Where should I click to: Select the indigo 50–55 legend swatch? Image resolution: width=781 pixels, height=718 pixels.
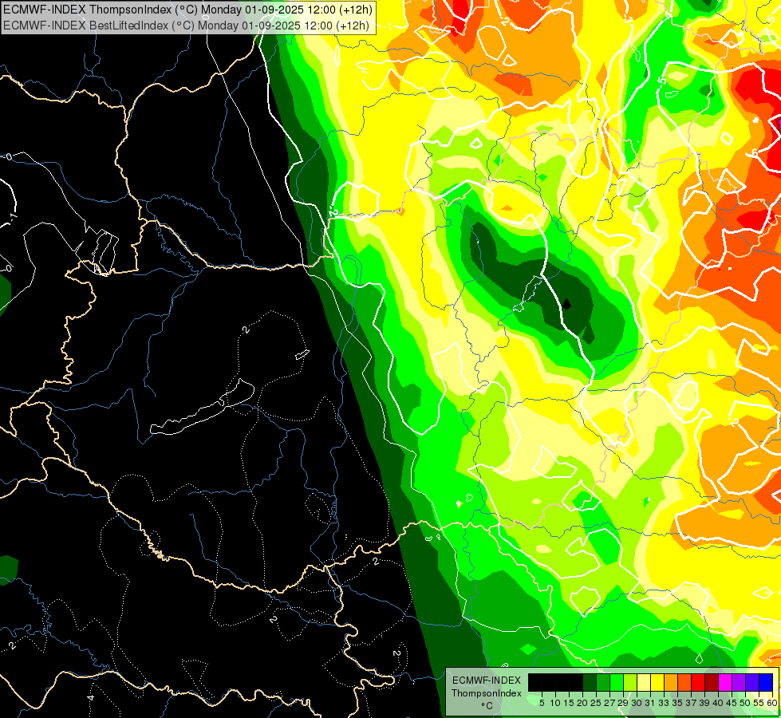point(752,682)
